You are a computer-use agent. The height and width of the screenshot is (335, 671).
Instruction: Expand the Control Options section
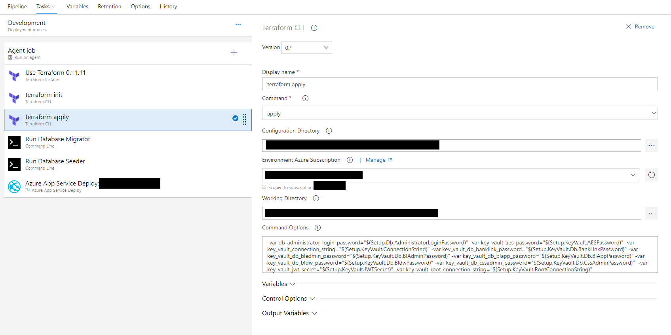point(288,298)
